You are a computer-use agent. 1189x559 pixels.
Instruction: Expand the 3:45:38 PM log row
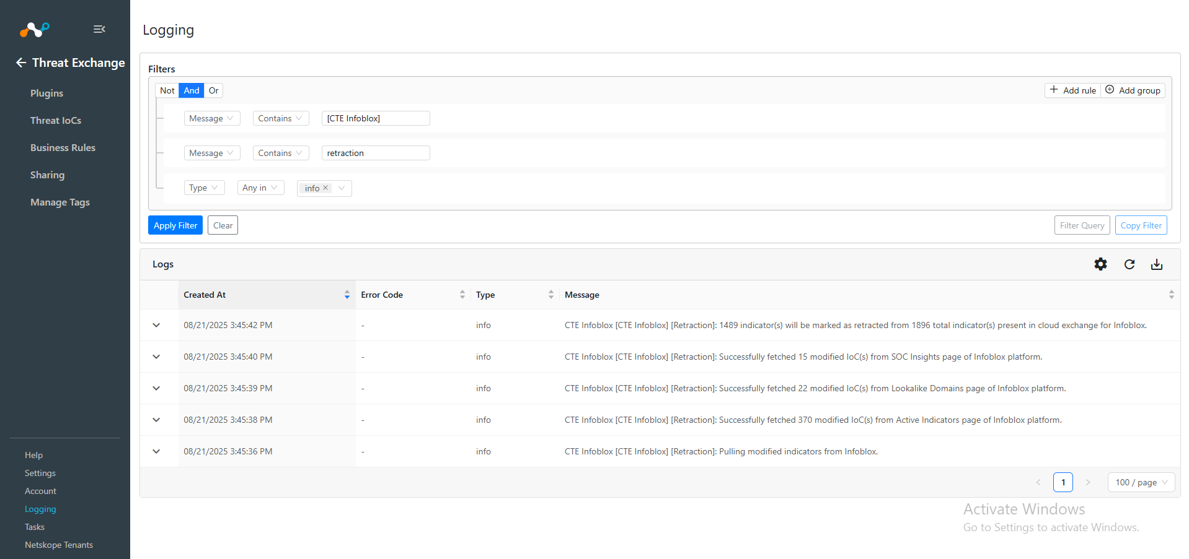(x=156, y=420)
